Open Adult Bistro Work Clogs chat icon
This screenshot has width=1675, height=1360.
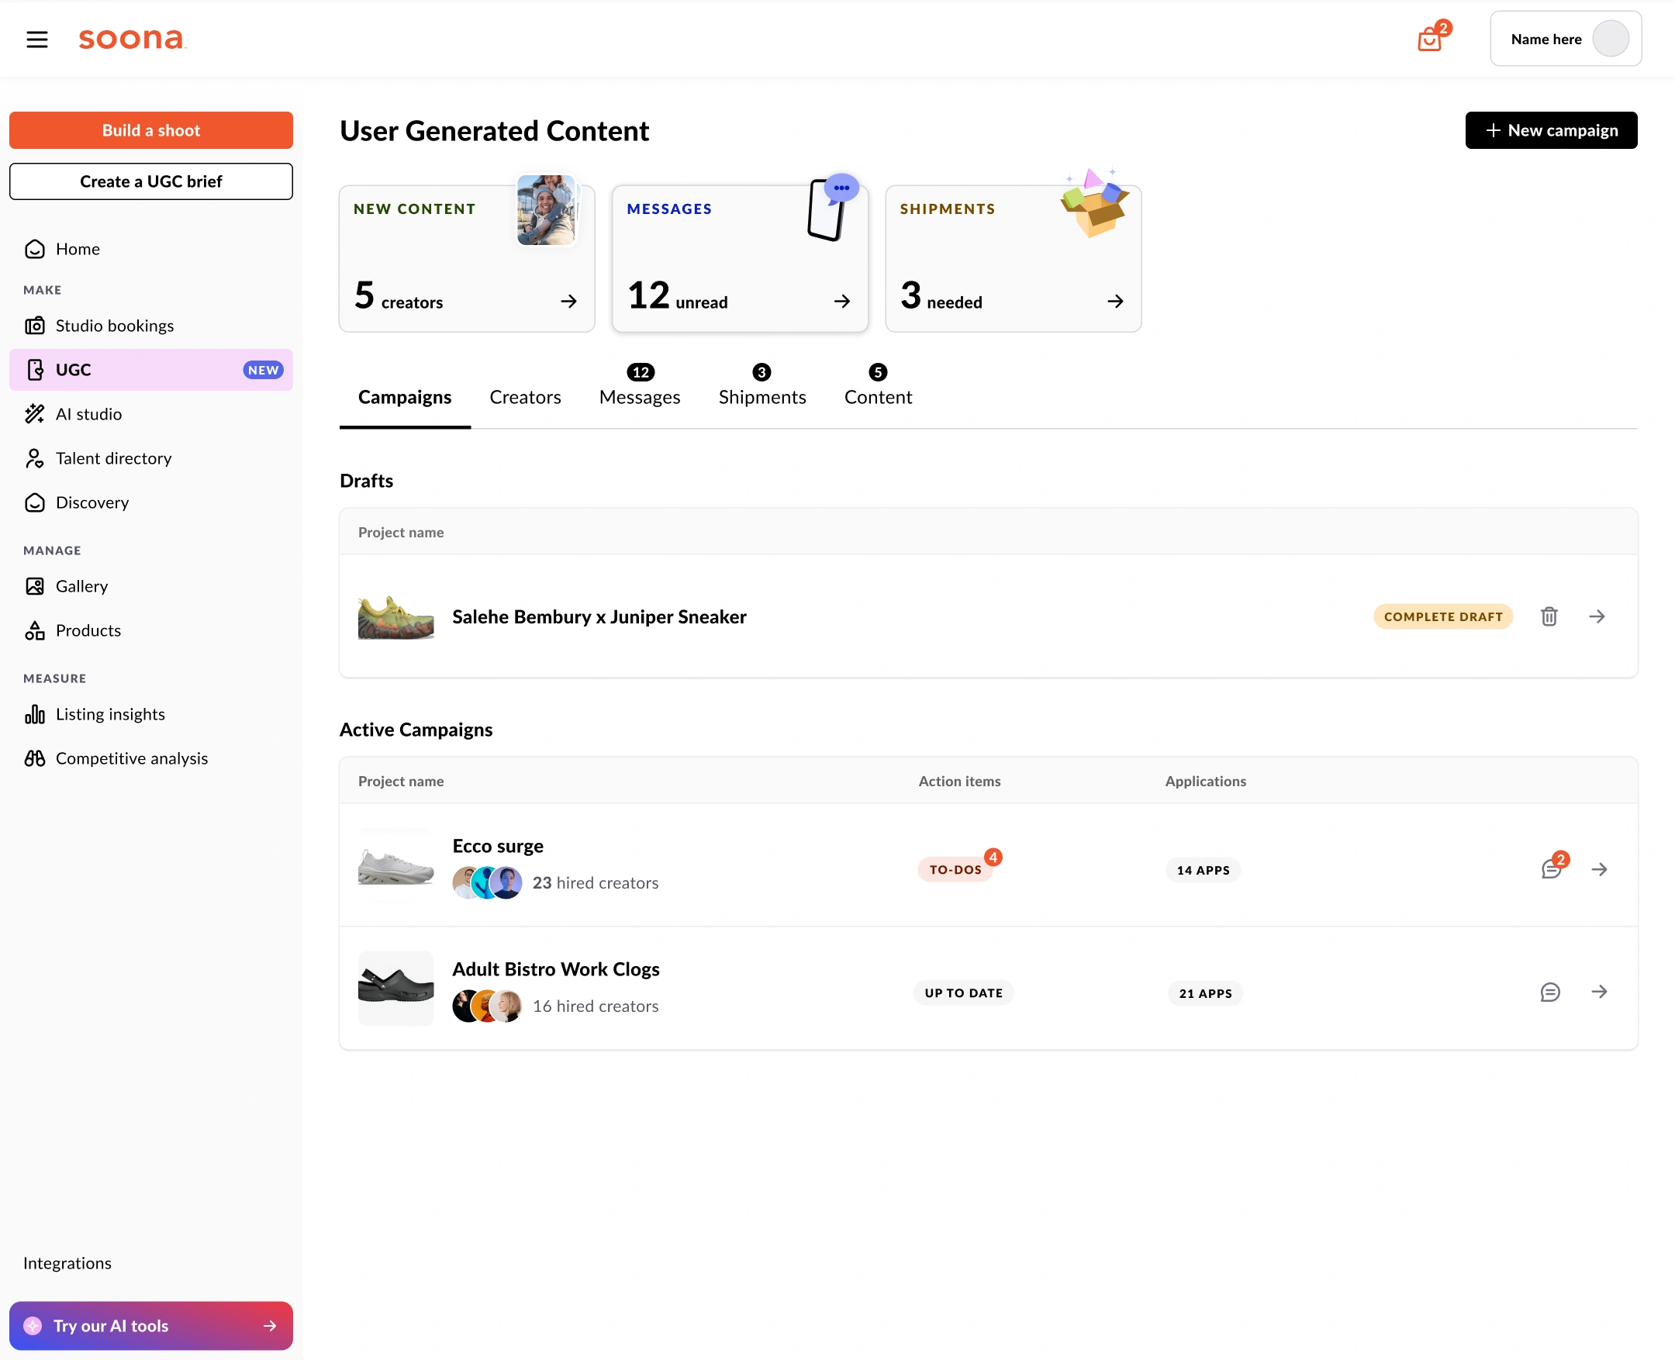click(x=1549, y=992)
